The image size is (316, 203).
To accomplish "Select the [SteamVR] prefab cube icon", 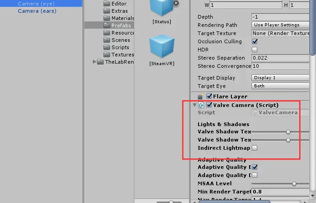I will pos(162,46).
